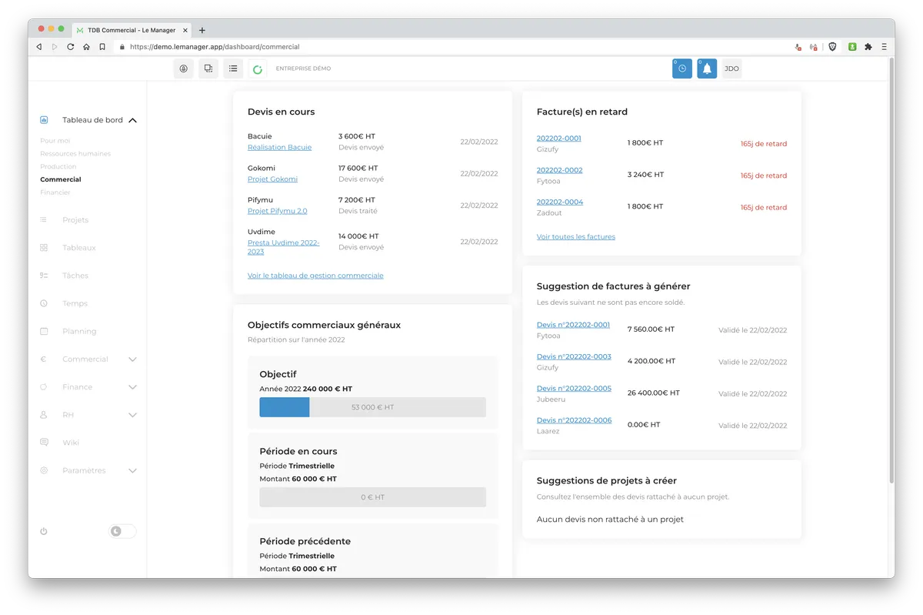
Task: Click the browser address bar URL
Action: click(215, 47)
